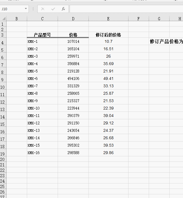Image resolution: width=183 pixels, height=198 pixels.
Task: Click revised price cell 29.86
Action: [108, 153]
